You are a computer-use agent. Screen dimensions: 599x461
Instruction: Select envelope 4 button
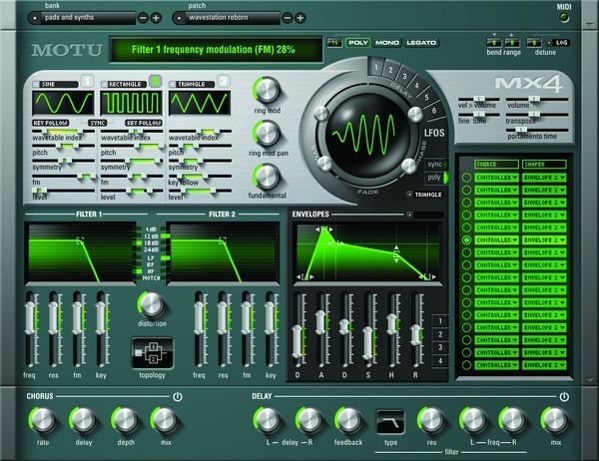[x=440, y=361]
